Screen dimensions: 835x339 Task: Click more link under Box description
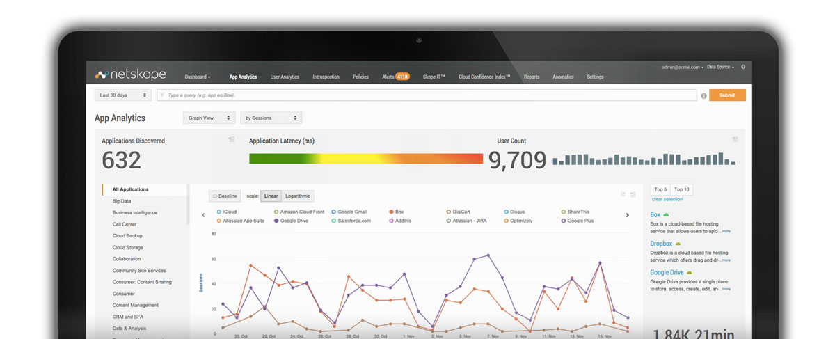click(x=724, y=231)
